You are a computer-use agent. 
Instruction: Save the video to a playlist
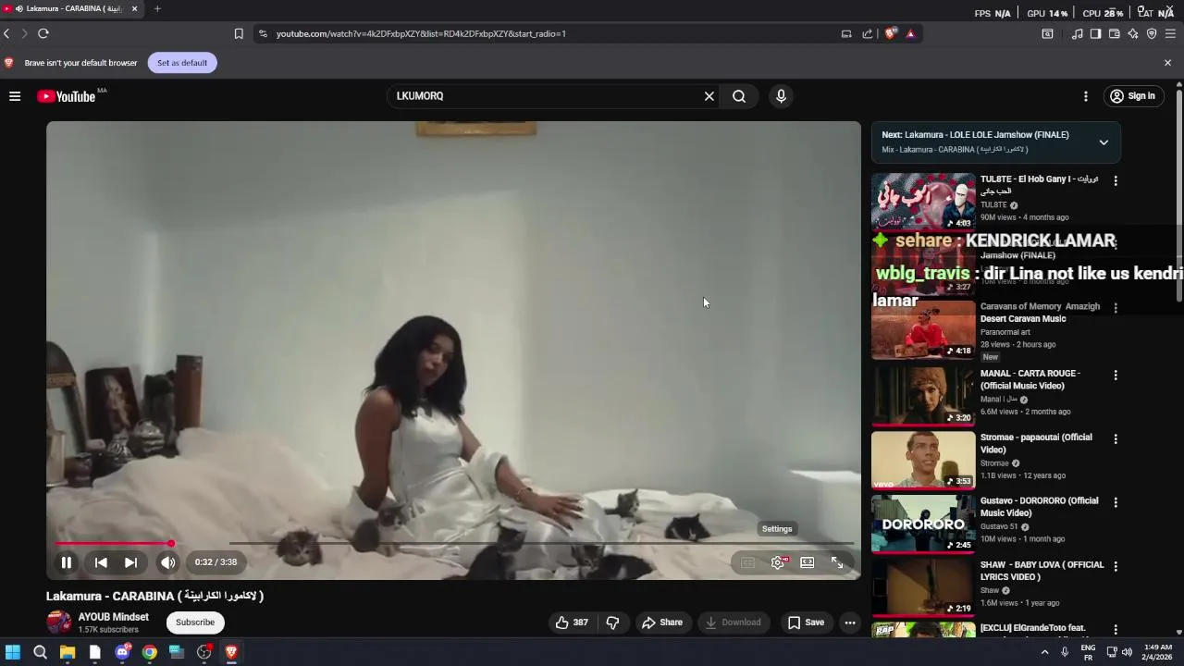click(x=806, y=623)
